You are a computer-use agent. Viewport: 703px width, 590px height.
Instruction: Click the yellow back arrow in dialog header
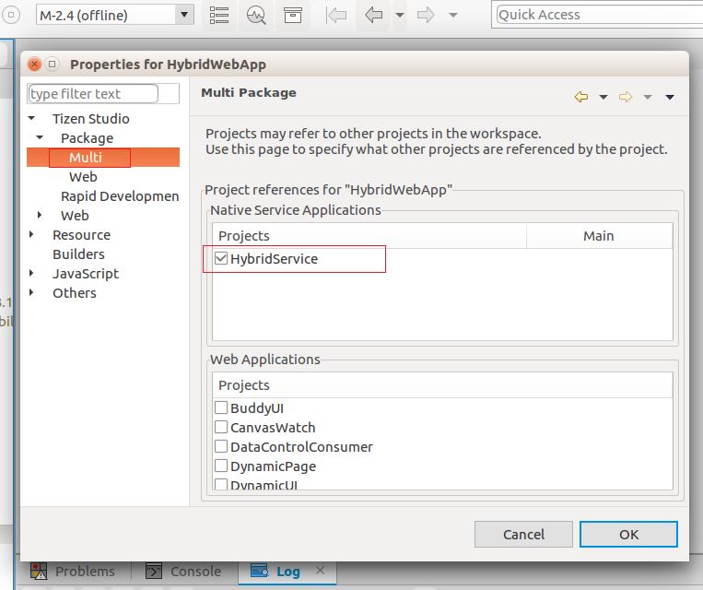[x=580, y=97]
